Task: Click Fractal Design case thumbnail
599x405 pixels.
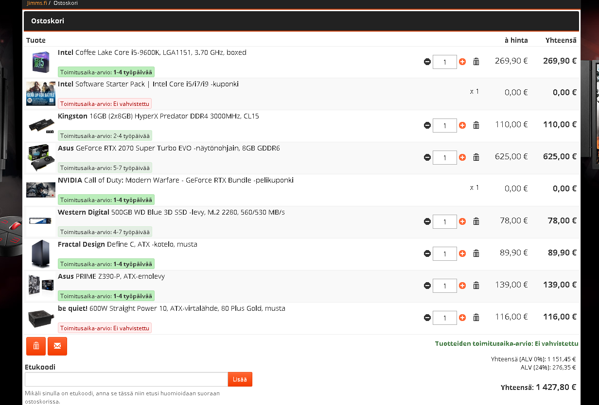Action: pos(41,254)
